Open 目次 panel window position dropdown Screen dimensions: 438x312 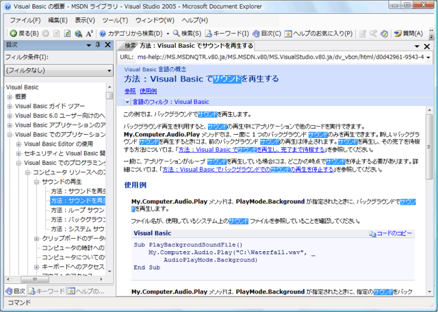89,45
